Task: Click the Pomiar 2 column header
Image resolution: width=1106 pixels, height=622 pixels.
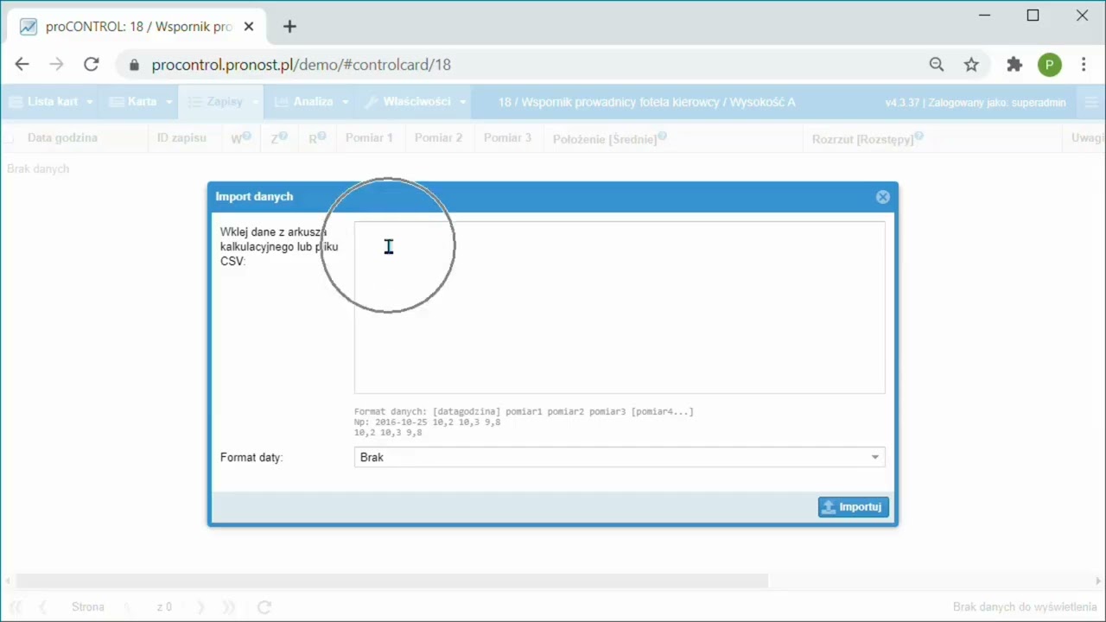Action: pos(438,138)
